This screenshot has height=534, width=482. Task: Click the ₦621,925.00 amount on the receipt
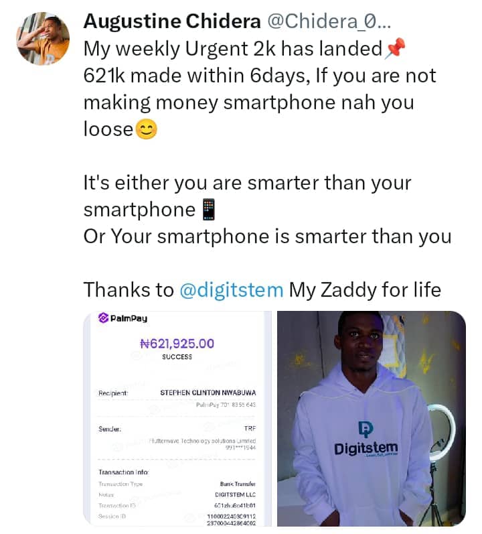coord(177,343)
